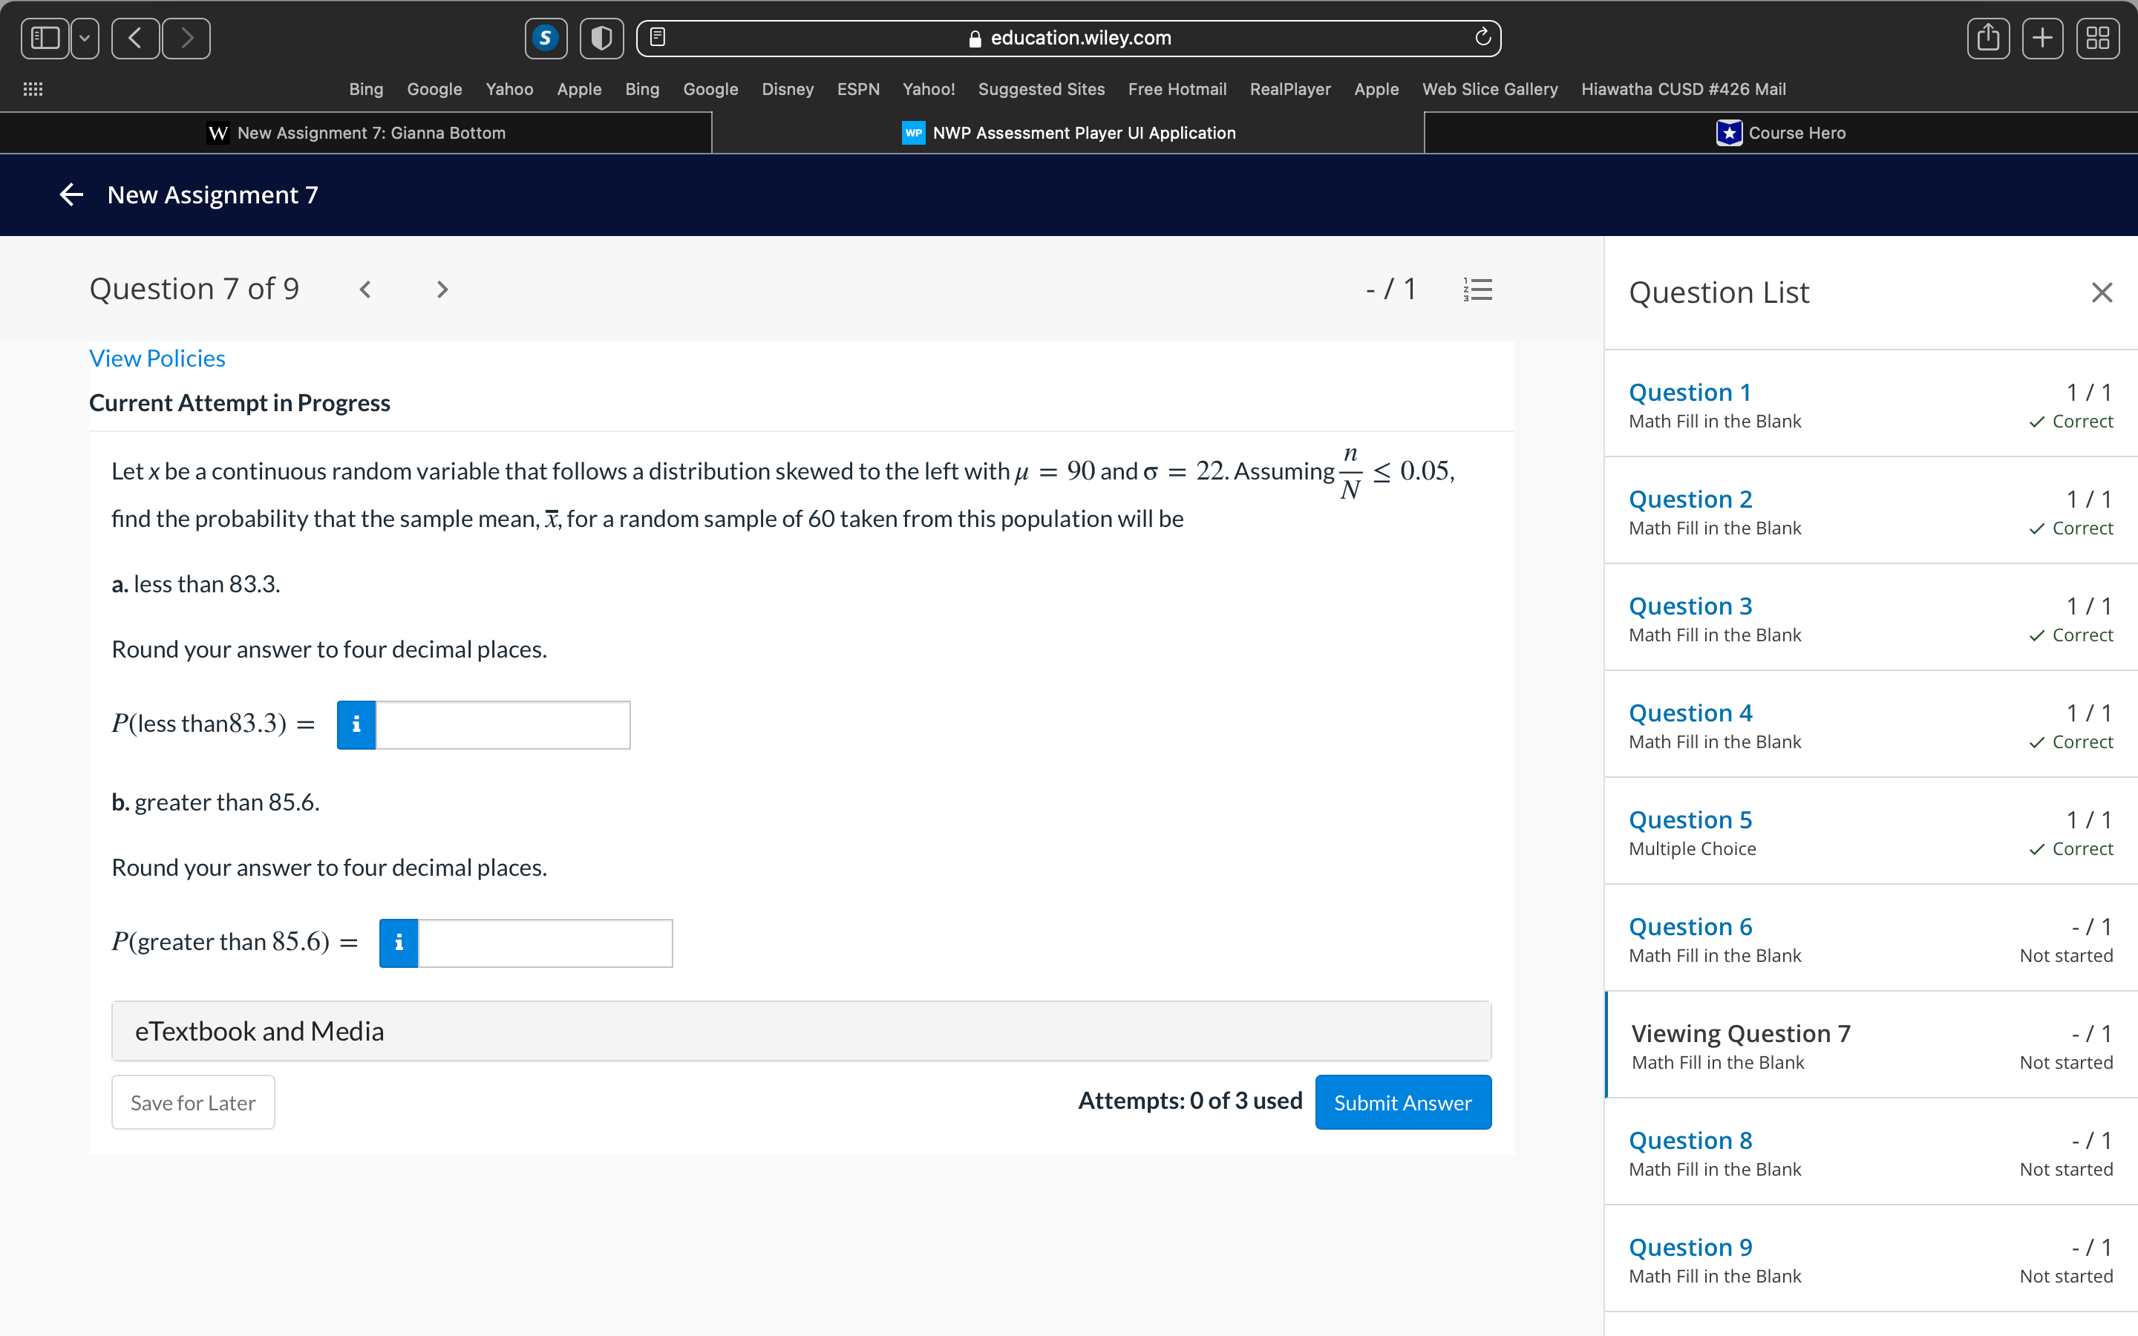The width and height of the screenshot is (2138, 1336).
Task: Open a new tab with the plus icon
Action: [x=2044, y=38]
